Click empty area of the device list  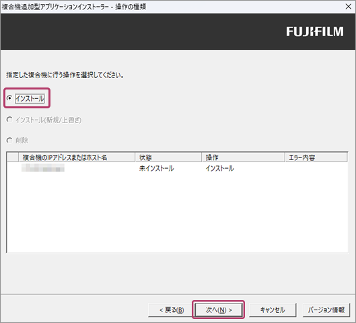pyautogui.click(x=177, y=212)
